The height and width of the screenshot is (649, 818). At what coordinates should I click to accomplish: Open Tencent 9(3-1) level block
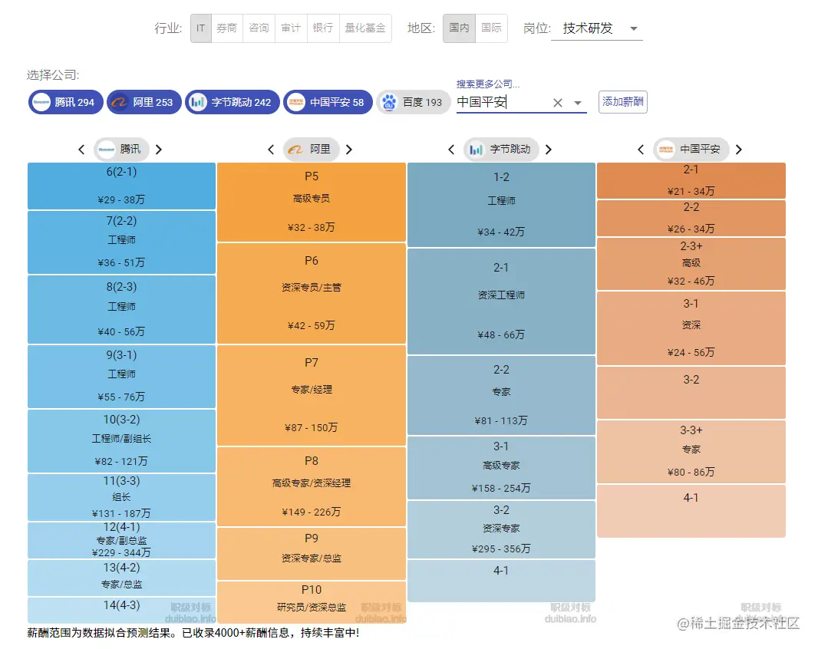coord(121,376)
